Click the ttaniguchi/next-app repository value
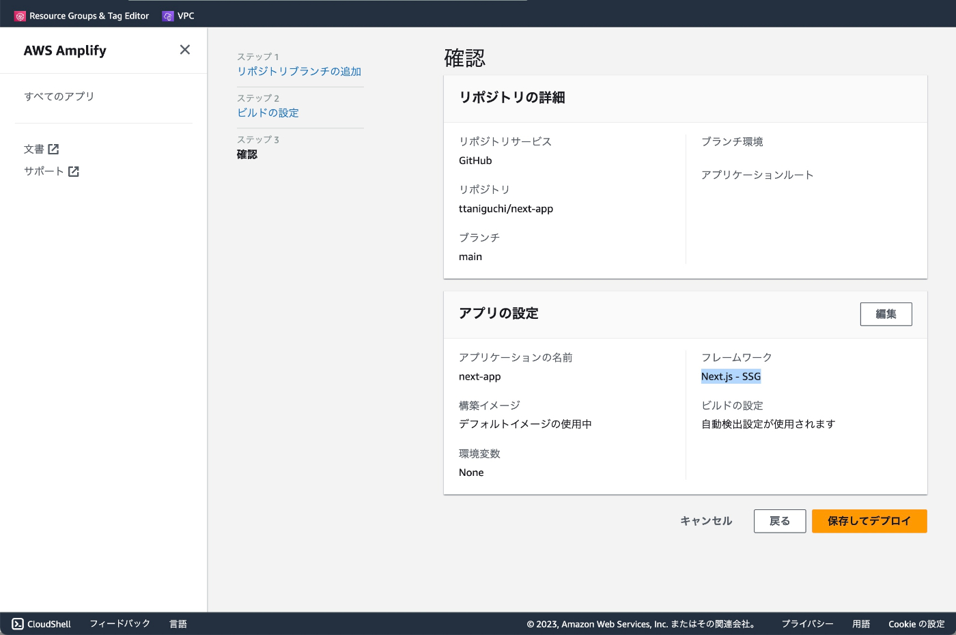 506,208
